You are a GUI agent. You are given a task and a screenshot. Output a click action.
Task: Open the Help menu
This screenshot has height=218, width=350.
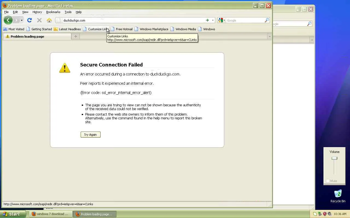point(79,12)
